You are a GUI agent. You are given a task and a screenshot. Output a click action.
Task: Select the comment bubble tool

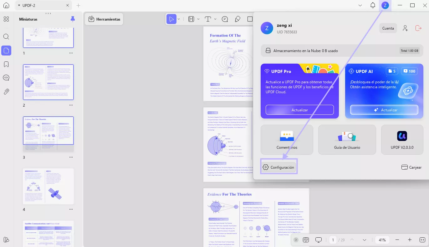click(225, 19)
